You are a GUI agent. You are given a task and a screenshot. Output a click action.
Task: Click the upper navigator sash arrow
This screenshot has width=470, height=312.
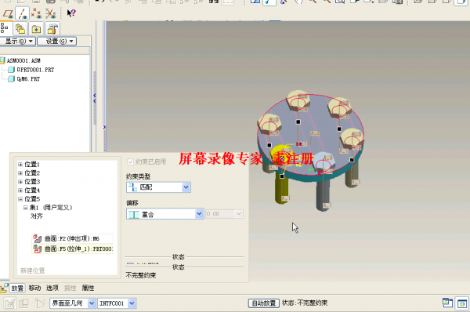[x=95, y=96]
